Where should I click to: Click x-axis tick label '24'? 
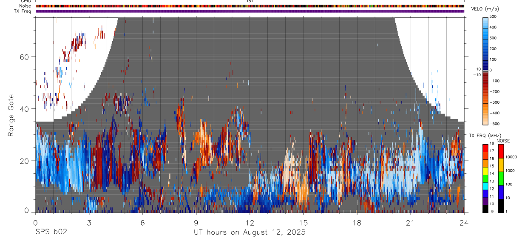(x=464, y=222)
